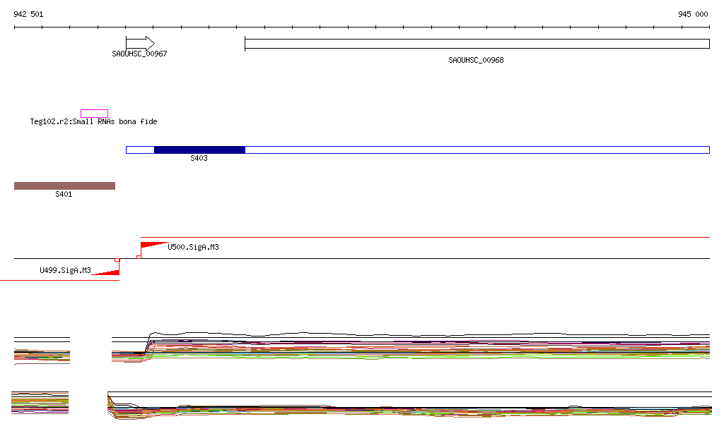Select the small red square marker below U500

(139, 257)
